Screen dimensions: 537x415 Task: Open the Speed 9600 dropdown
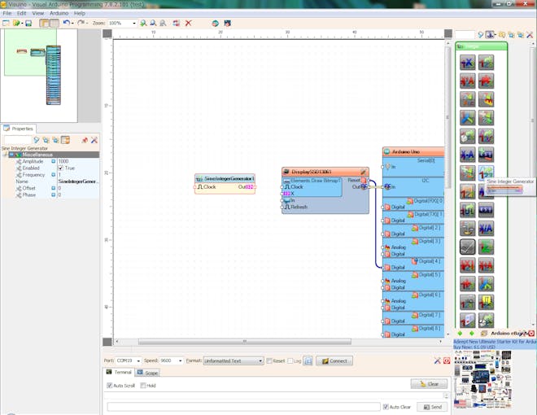[x=171, y=361]
